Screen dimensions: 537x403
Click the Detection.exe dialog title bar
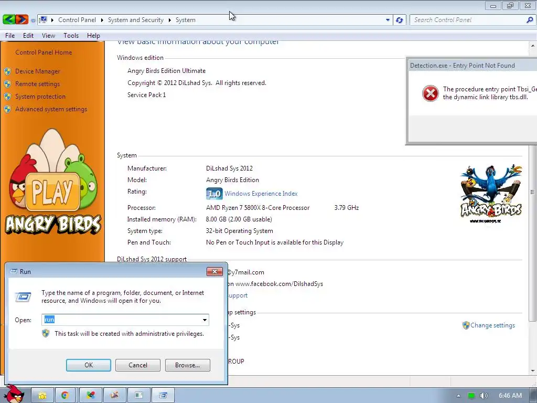point(472,66)
